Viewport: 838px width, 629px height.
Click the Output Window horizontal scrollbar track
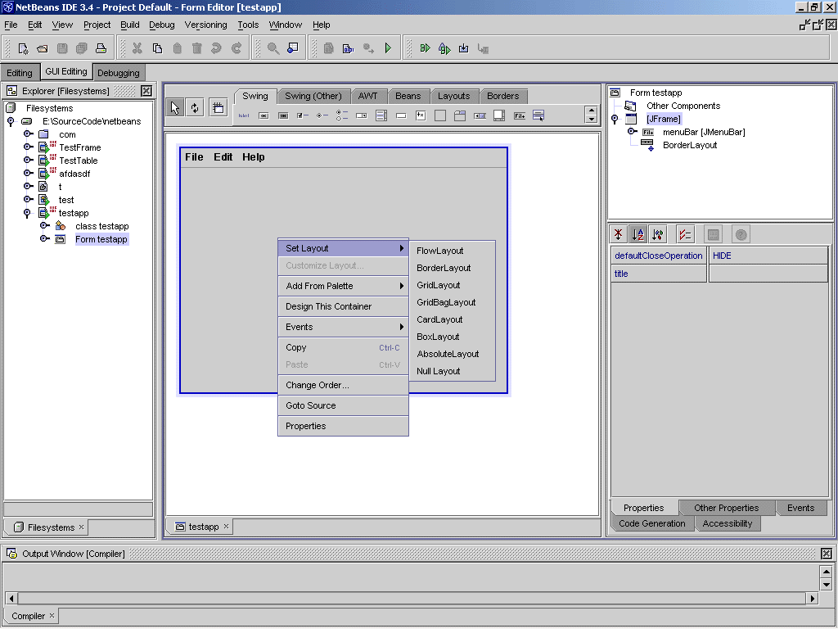[412, 599]
